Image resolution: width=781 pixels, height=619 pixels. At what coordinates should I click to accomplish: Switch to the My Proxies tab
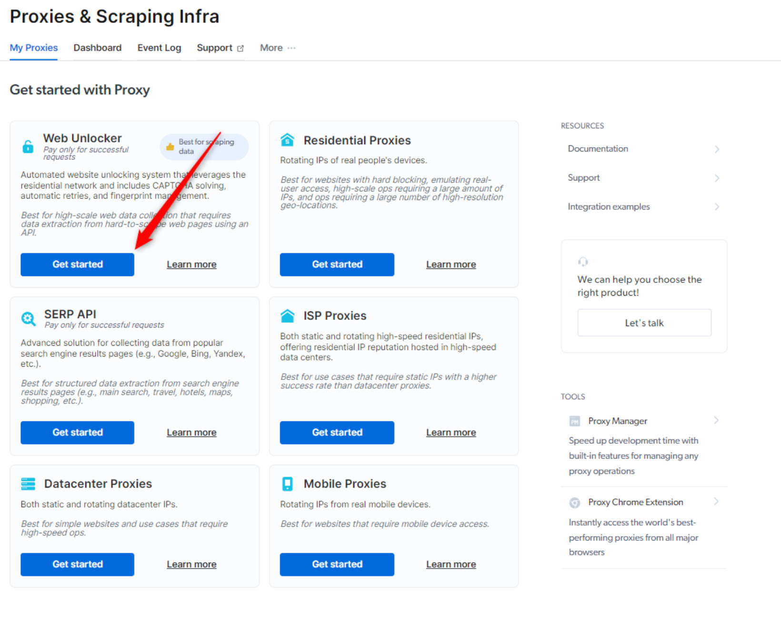[34, 48]
